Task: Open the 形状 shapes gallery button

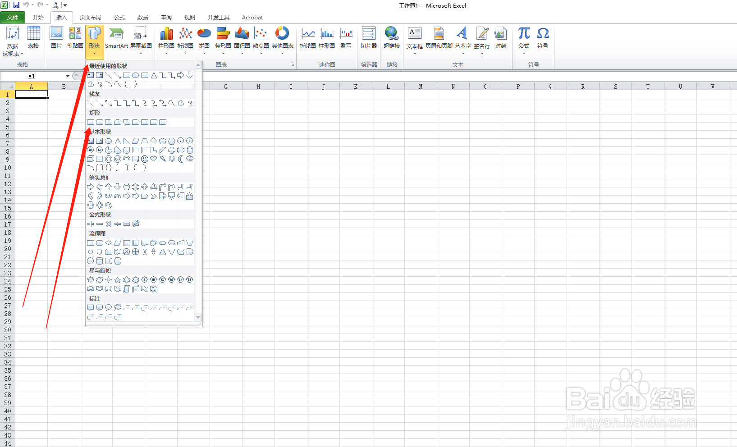Action: click(94, 41)
